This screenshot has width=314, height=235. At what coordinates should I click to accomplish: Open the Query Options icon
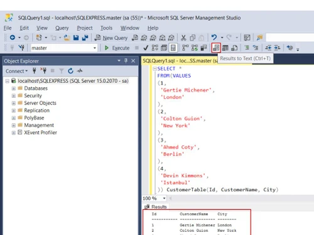tap(164, 48)
